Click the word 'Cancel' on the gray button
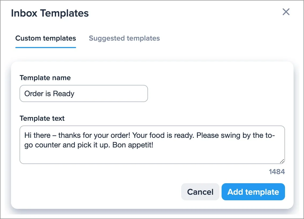Image resolution: width=304 pixels, height=219 pixels. point(200,192)
